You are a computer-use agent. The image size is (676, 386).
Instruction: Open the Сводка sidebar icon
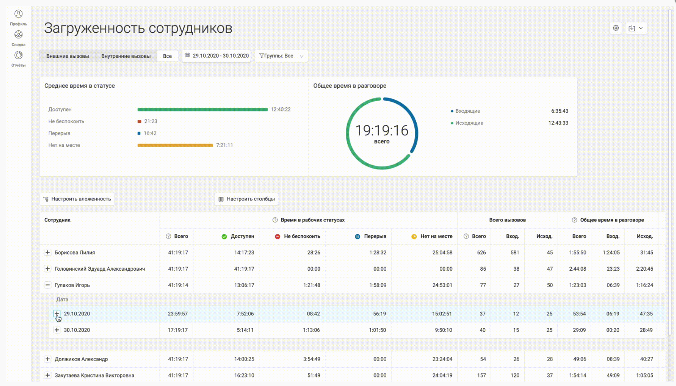click(18, 35)
